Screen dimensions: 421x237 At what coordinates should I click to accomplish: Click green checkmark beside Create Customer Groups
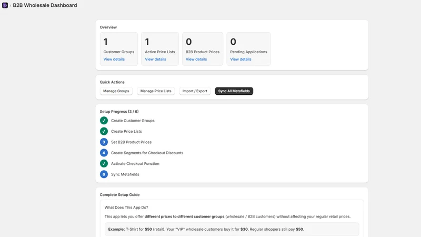[x=104, y=121]
